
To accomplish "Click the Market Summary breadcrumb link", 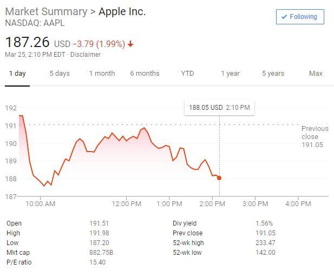I will [x=46, y=11].
